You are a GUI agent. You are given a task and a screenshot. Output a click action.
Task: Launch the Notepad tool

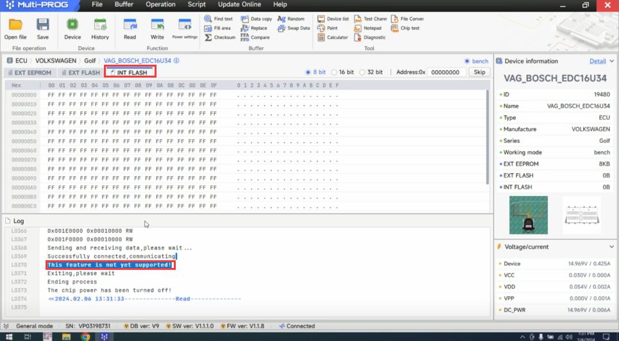(x=368, y=28)
